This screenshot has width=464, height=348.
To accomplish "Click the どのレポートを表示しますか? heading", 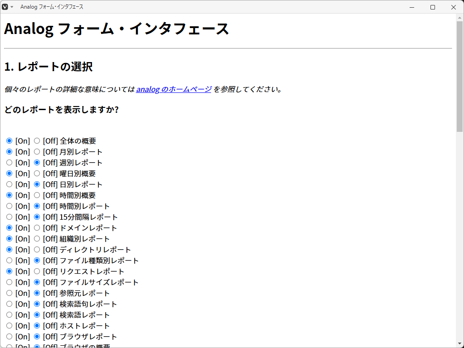I will click(62, 110).
